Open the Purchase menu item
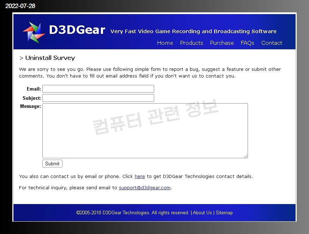309x234 pixels. click(x=222, y=43)
